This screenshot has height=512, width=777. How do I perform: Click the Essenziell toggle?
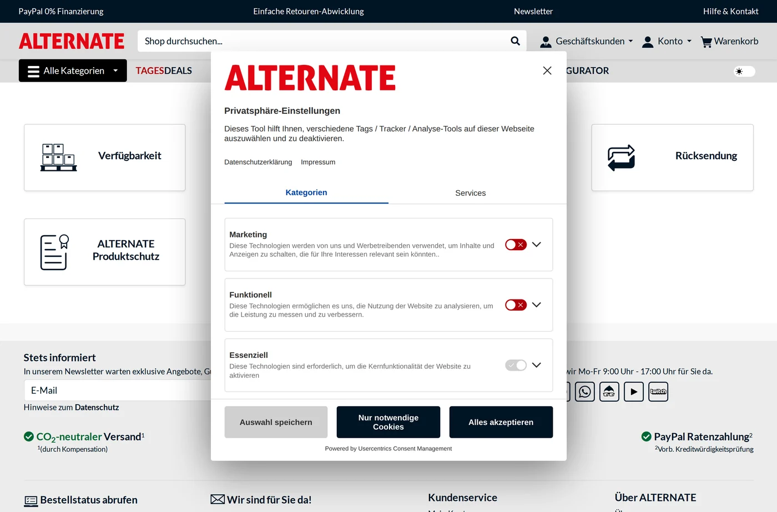point(516,365)
